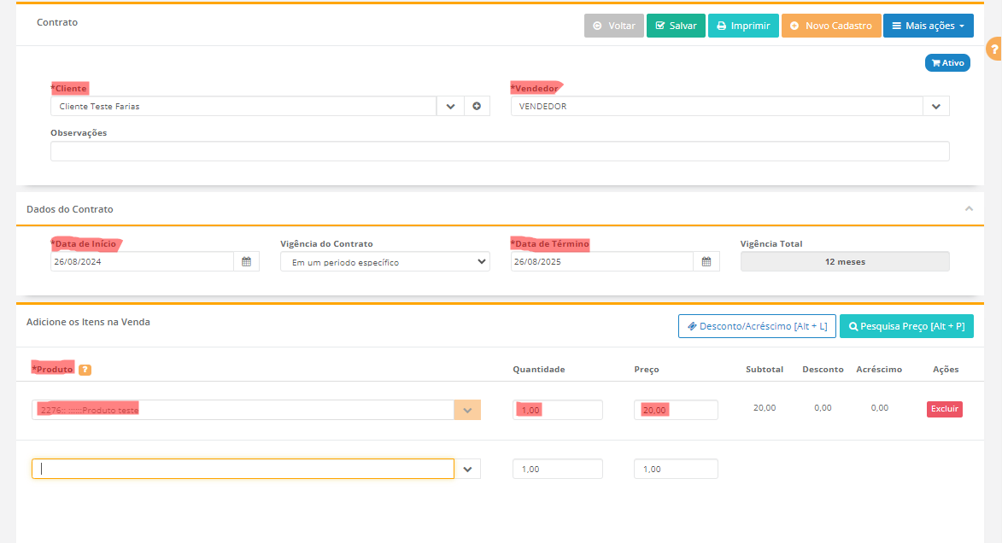
Task: Open the Data de Início calendar picker
Action: tap(246, 262)
